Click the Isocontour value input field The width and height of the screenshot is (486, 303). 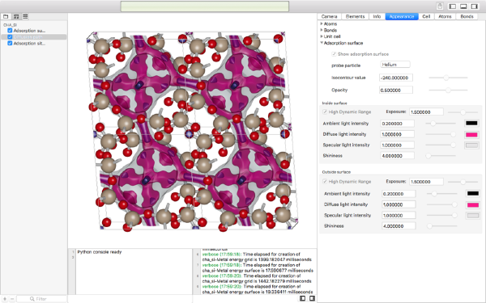point(396,78)
